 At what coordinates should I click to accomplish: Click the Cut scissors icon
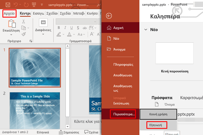point(24,21)
